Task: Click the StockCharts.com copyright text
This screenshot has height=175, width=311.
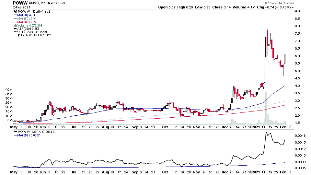Action: (x=279, y=3)
